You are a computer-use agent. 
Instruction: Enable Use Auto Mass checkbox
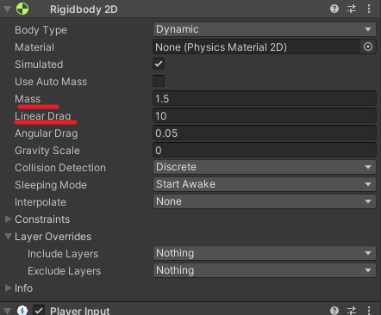click(x=159, y=81)
